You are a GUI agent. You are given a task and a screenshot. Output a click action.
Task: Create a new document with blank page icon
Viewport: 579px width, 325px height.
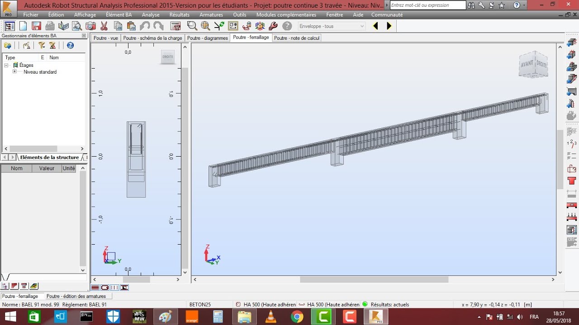(23, 26)
